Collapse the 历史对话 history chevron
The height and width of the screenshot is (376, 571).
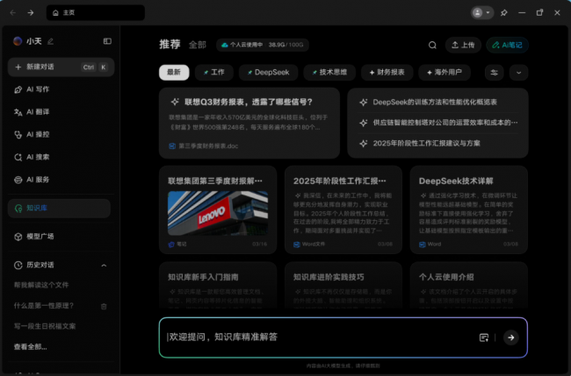coord(104,266)
